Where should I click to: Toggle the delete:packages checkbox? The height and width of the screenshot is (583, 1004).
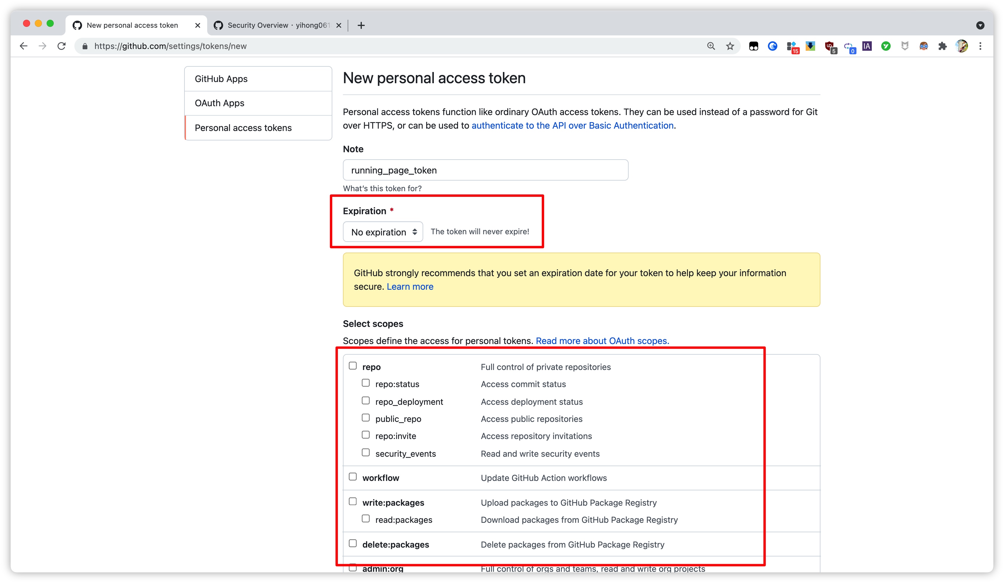353,543
